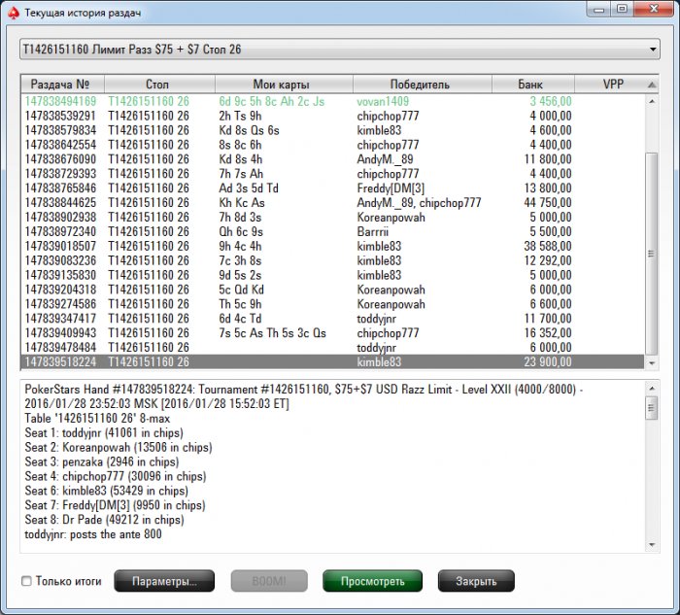The image size is (680, 615).
Task: Select hand row 147839204318
Action: pos(332,290)
